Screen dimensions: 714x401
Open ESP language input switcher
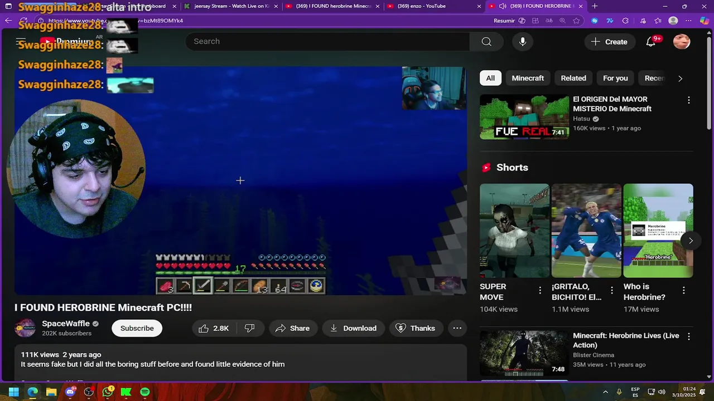click(635, 392)
